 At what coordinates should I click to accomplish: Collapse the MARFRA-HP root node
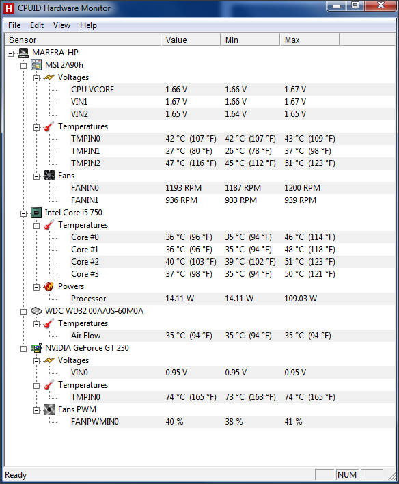click(x=10, y=53)
